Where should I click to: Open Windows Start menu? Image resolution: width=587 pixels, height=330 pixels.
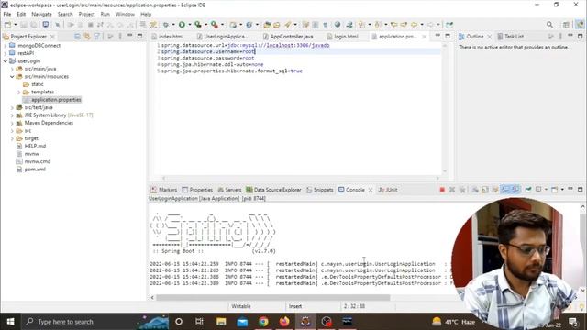coord(10,322)
